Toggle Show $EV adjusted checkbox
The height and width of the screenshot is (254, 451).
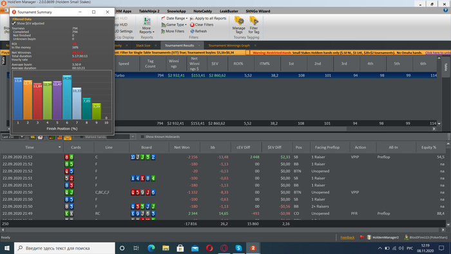pyautogui.click(x=14, y=23)
